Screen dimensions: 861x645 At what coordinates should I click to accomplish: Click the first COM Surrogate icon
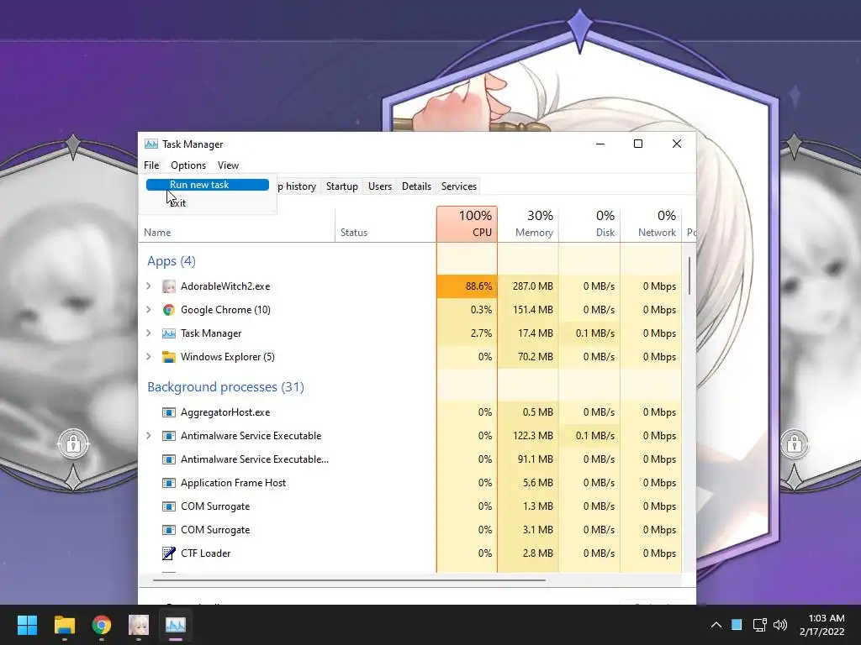pos(168,506)
